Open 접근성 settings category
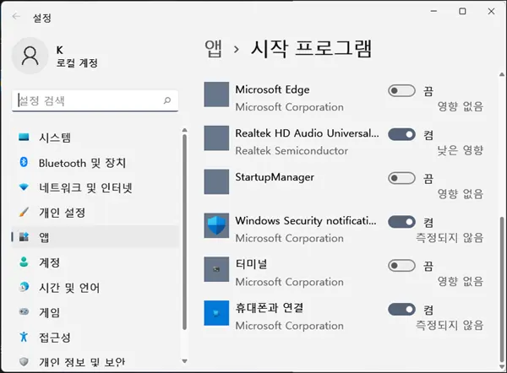Viewport: 507px width, 373px height. [95, 338]
